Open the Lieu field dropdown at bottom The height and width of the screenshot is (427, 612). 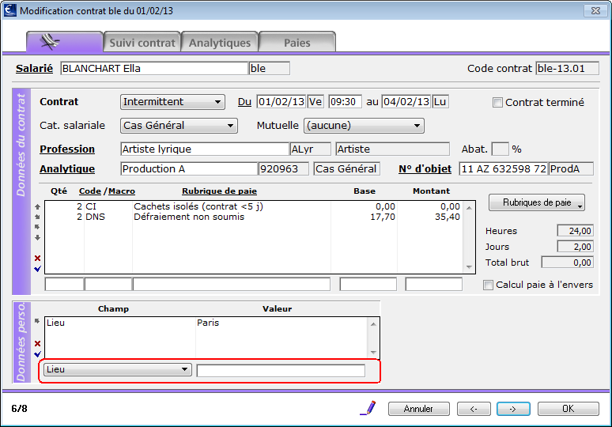(118, 369)
